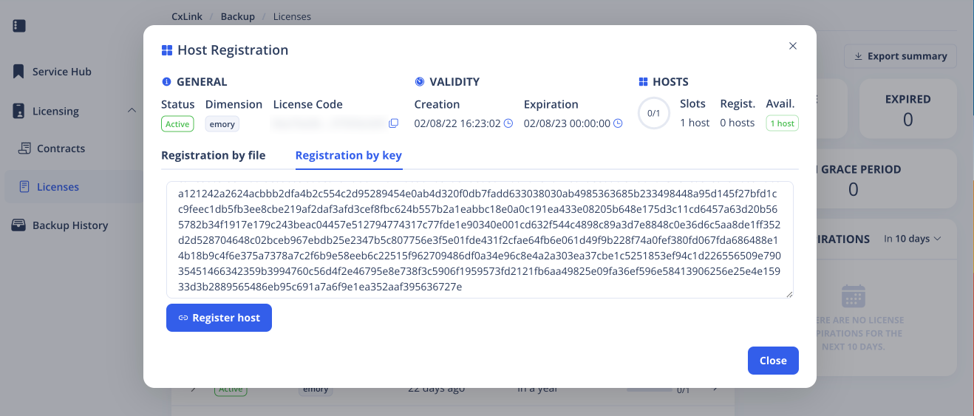Click the Backup breadcrumb link

click(237, 16)
